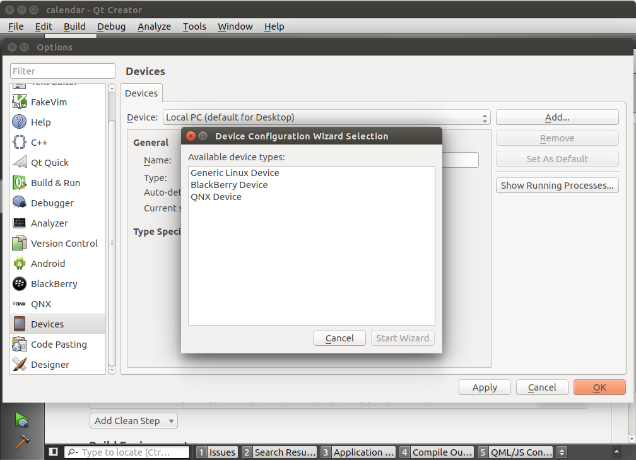The height and width of the screenshot is (460, 636).
Task: Choose Qt Quick paper plane icon
Action: [x=19, y=162]
